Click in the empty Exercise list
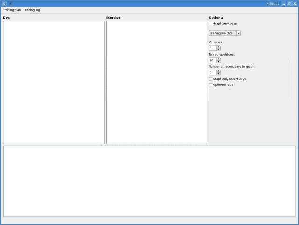The image size is (299, 225). pyautogui.click(x=157, y=82)
